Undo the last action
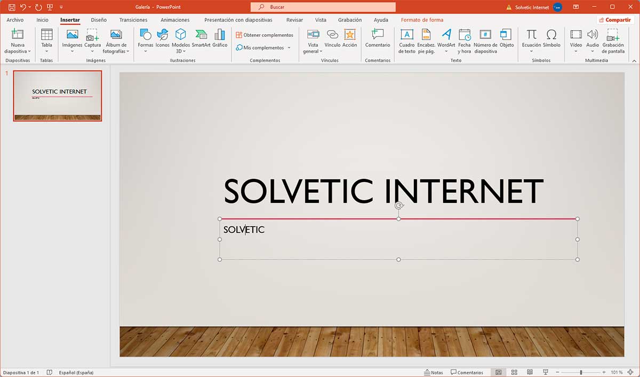 point(23,7)
